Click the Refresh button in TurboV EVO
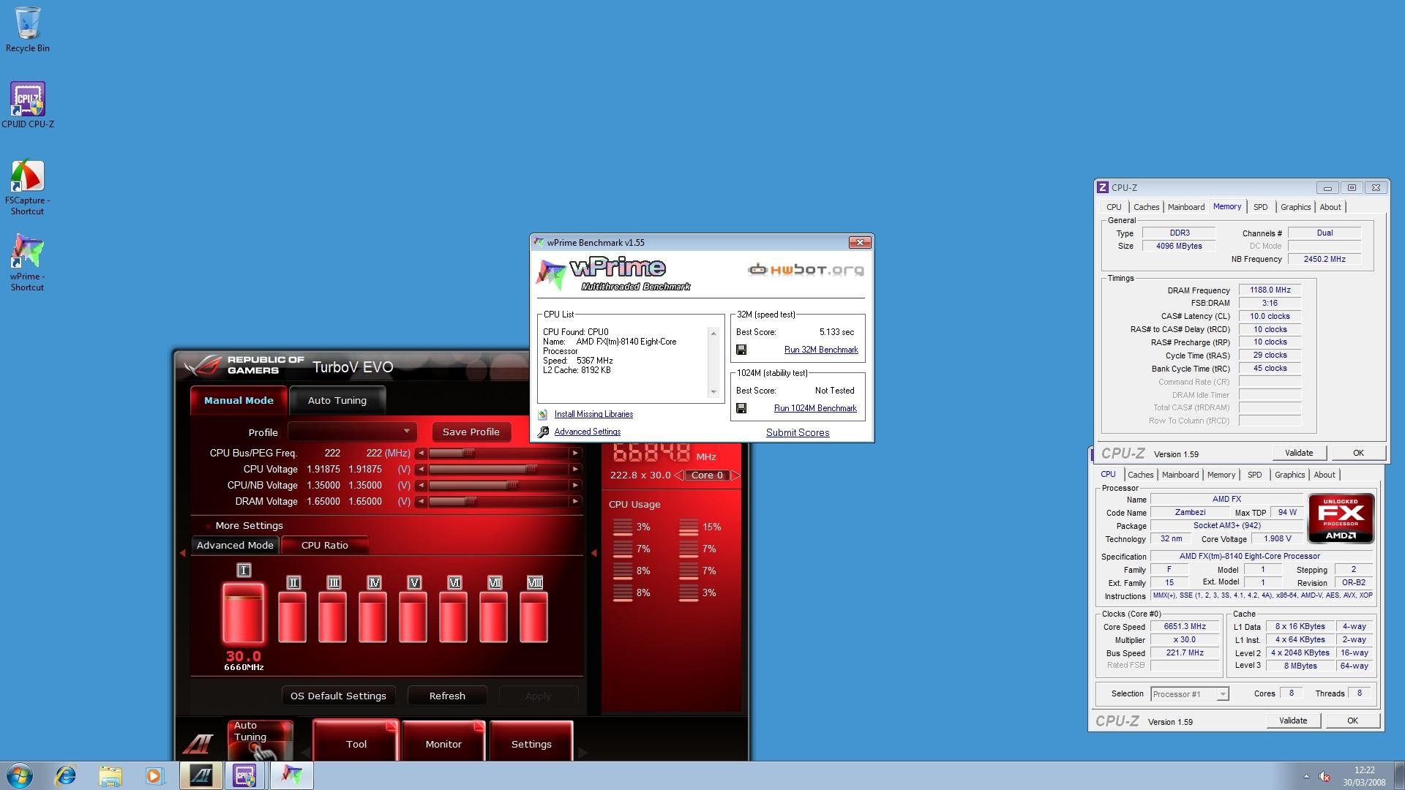Image resolution: width=1405 pixels, height=790 pixels. click(447, 696)
